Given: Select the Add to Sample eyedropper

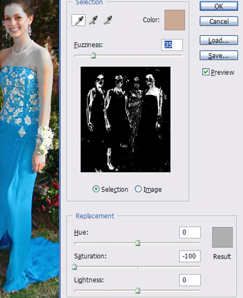Looking at the screenshot, I should coord(94,20).
